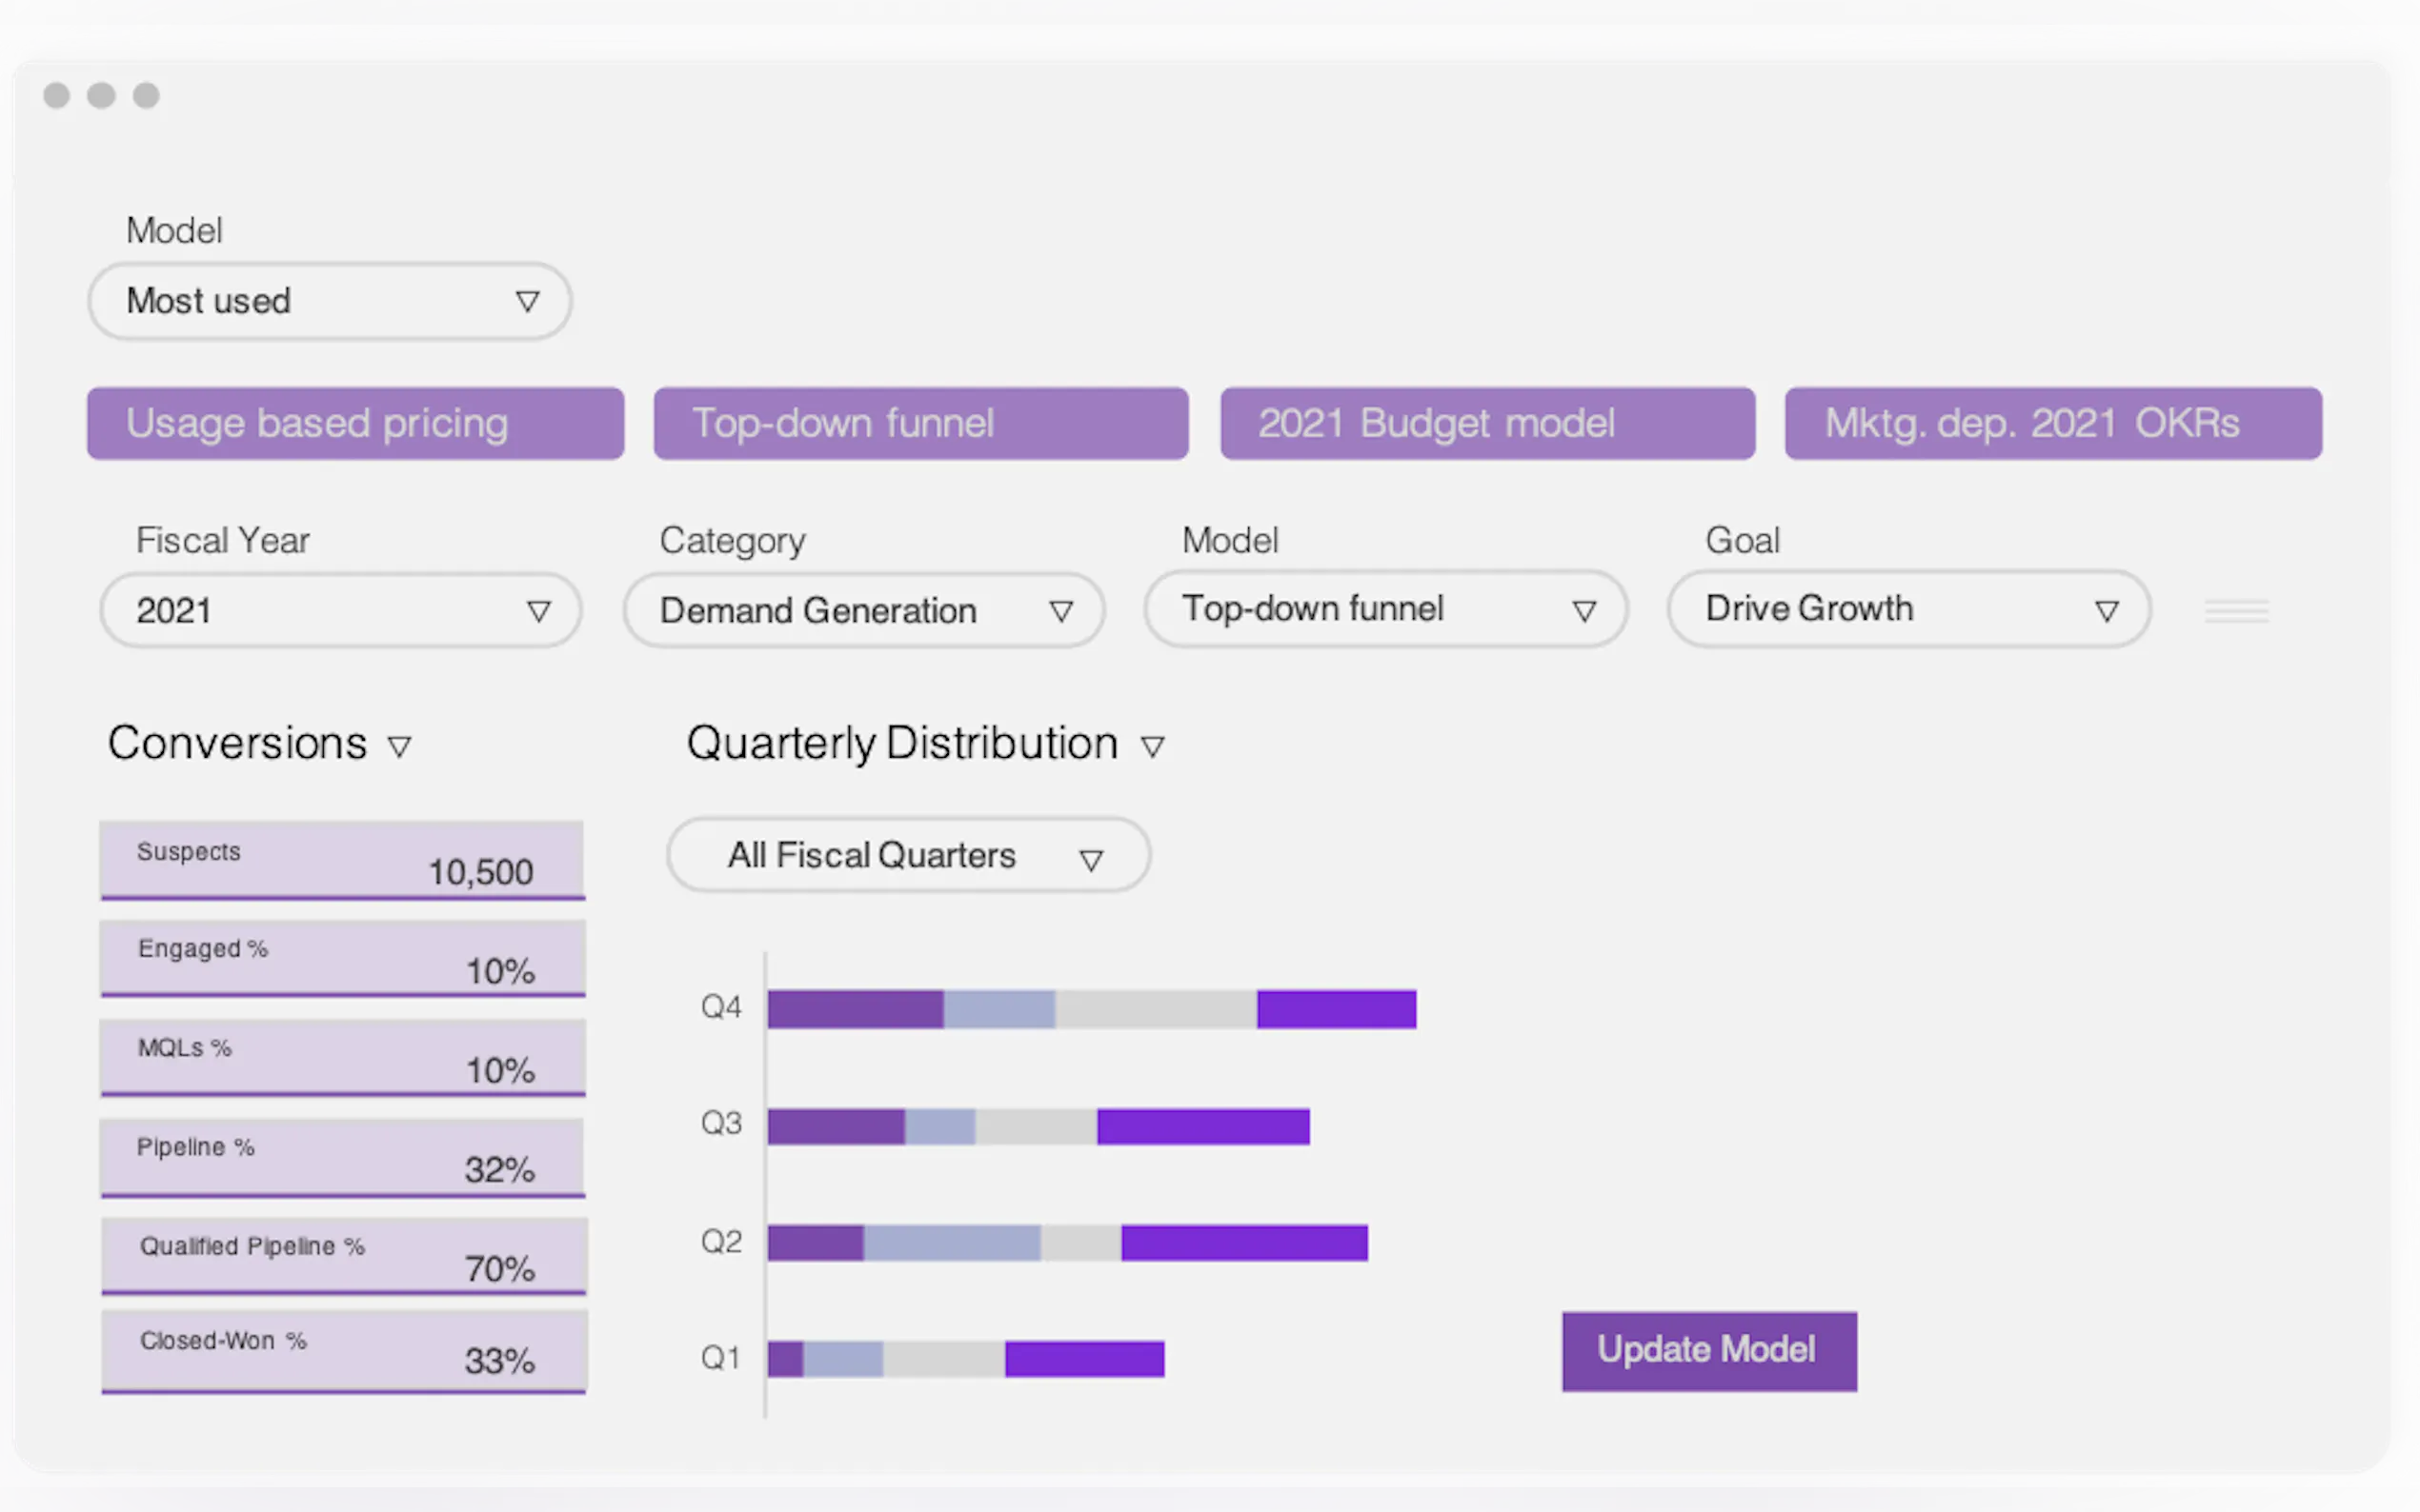Image resolution: width=2420 pixels, height=1512 pixels.
Task: Select the Closed-Won % 33% field
Action: [x=343, y=1351]
